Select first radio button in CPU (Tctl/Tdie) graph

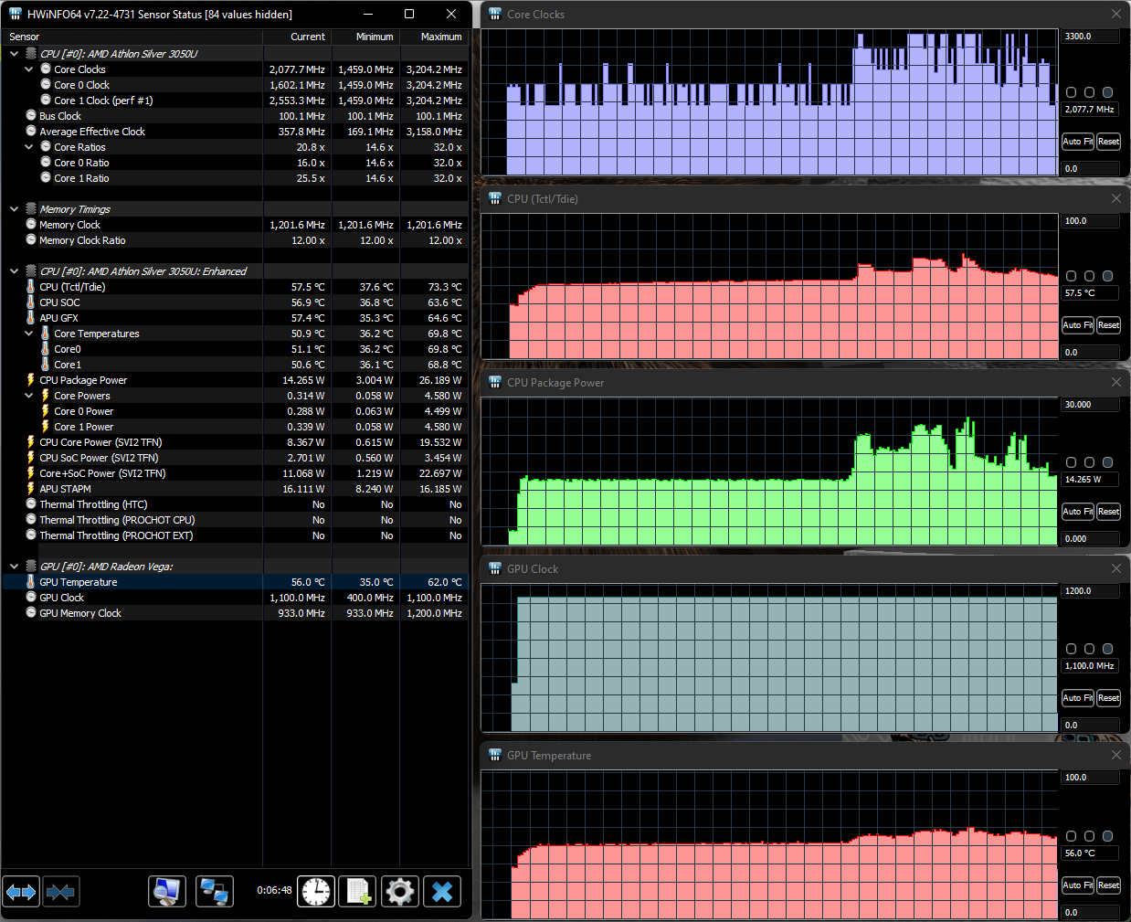coord(1072,276)
